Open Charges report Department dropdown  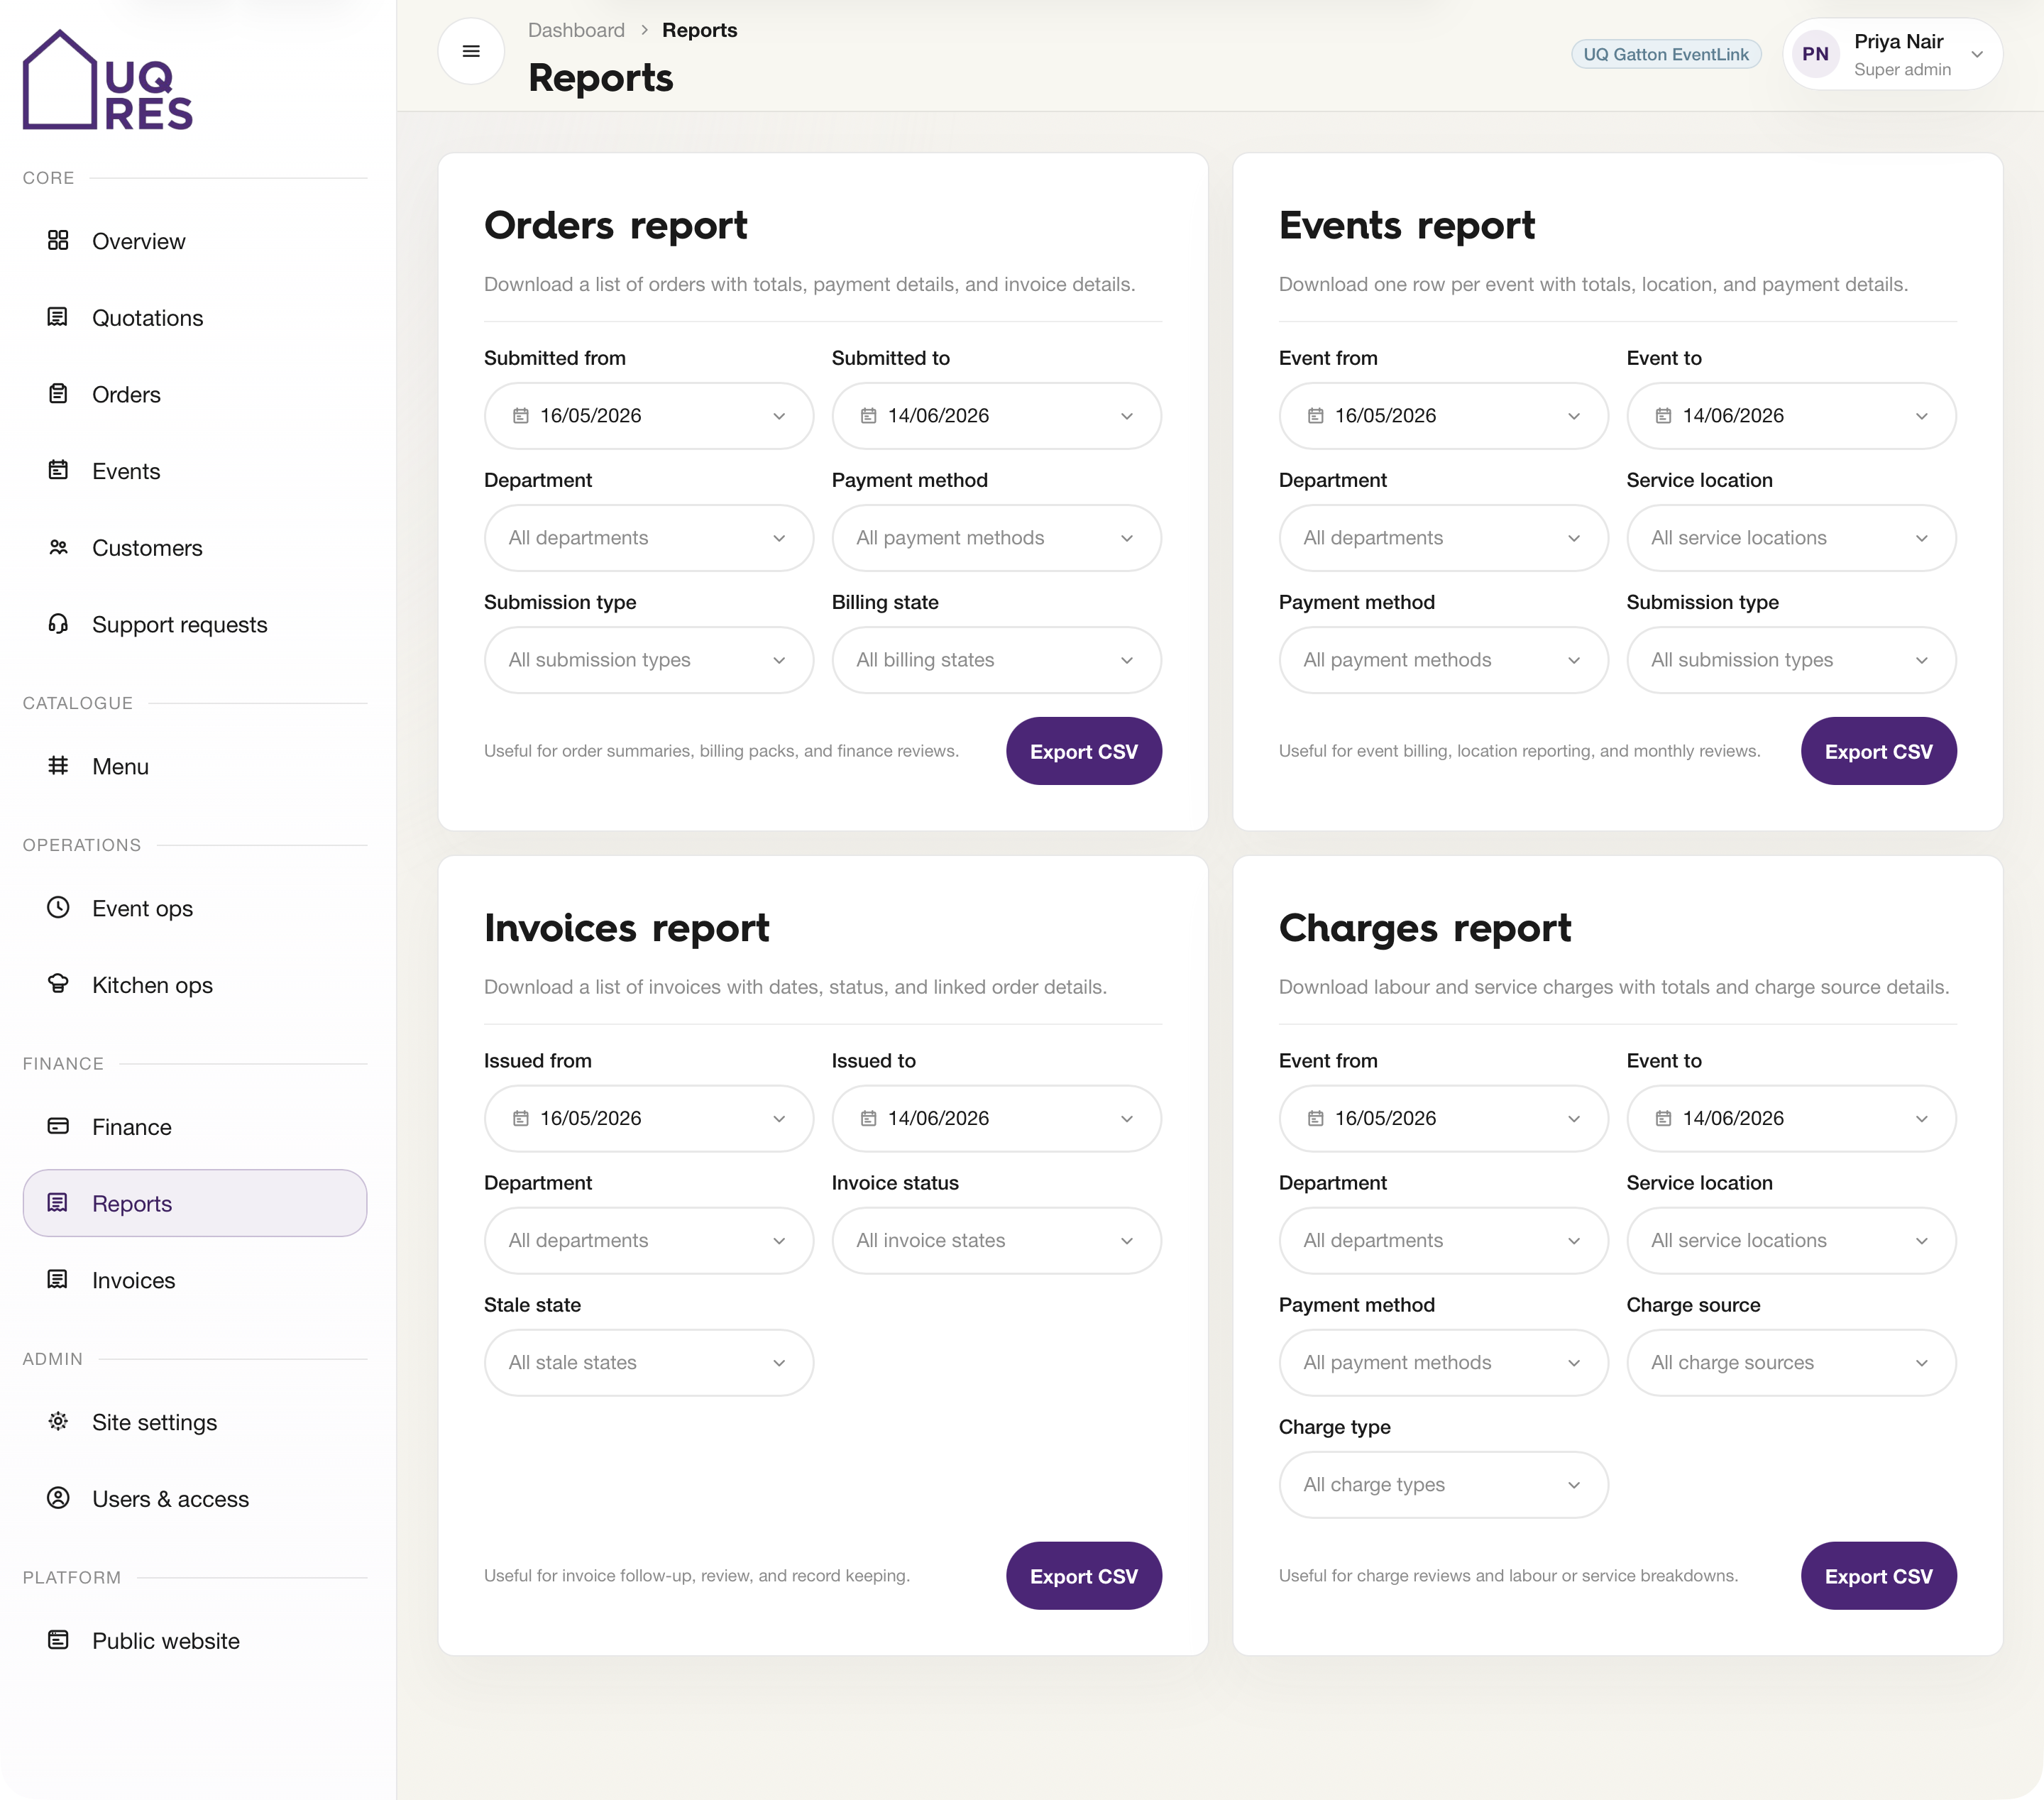point(1443,1241)
